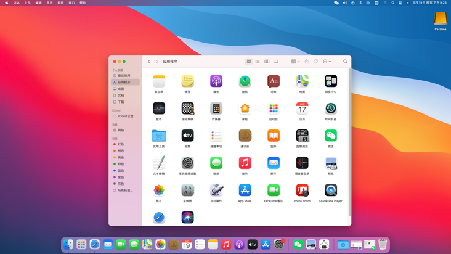Screen dimensions: 451x254
Task: Open Podcasts in the Finder window
Action: (x=216, y=81)
